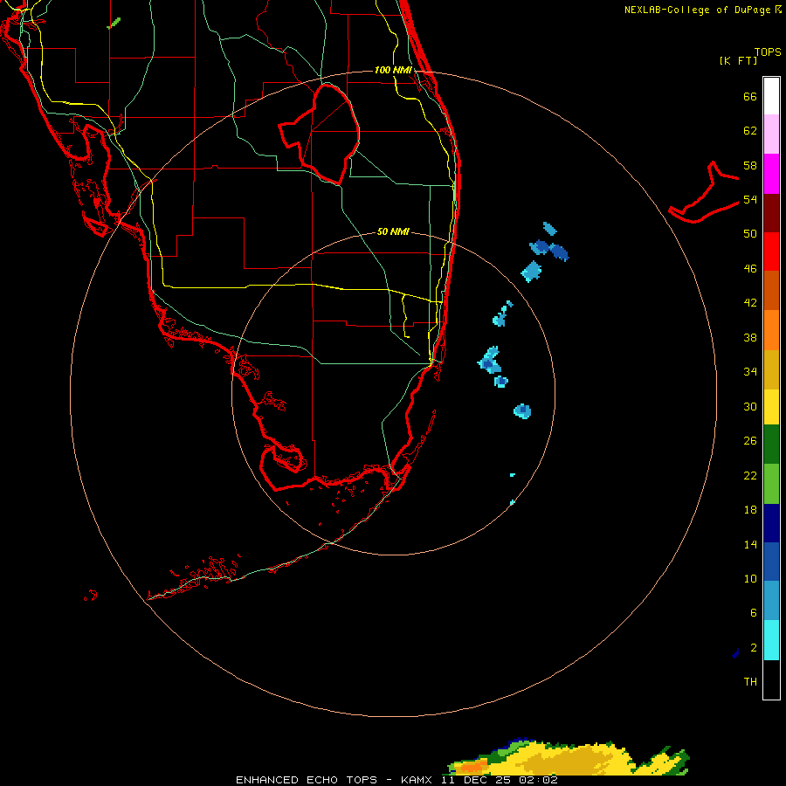The height and width of the screenshot is (786, 786).
Task: Click the NEXLAB-College of DuPage watermark text
Action: click(x=702, y=10)
